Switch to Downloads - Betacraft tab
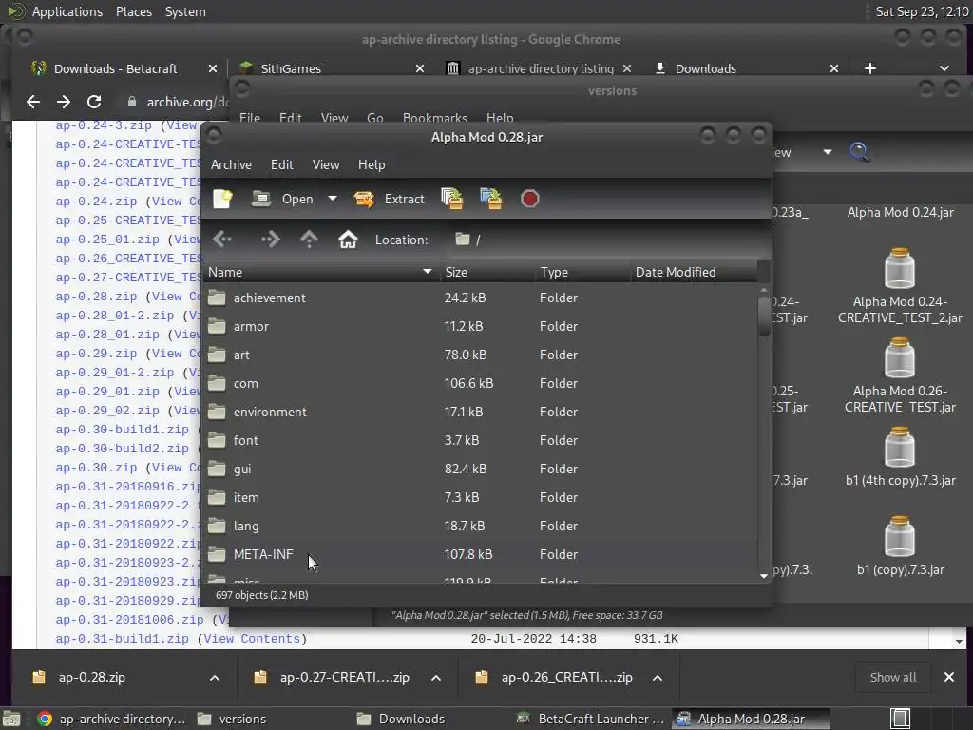 (x=115, y=68)
